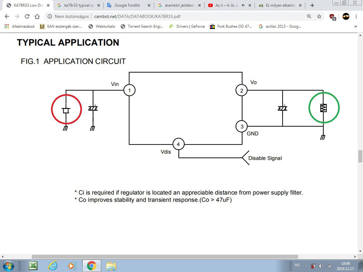Screen dimensions: 363x272
Task: Click the scroll-down arrow of vertical scrollbar
Action: [x=360, y=252]
